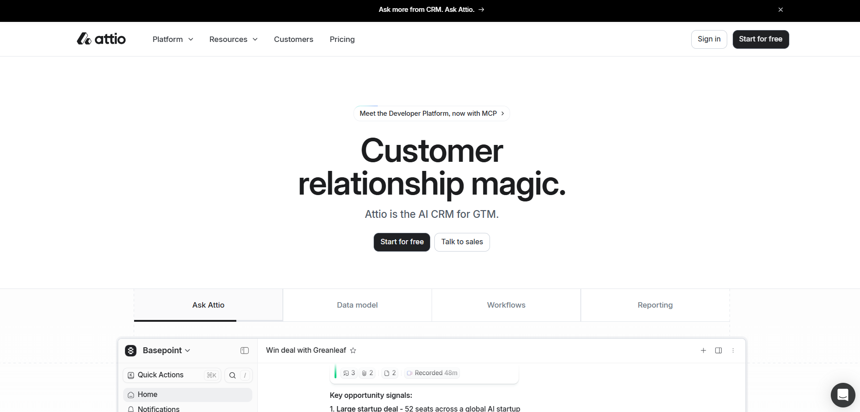Click the Attio logo in the navbar
The height and width of the screenshot is (412, 860).
click(x=101, y=39)
